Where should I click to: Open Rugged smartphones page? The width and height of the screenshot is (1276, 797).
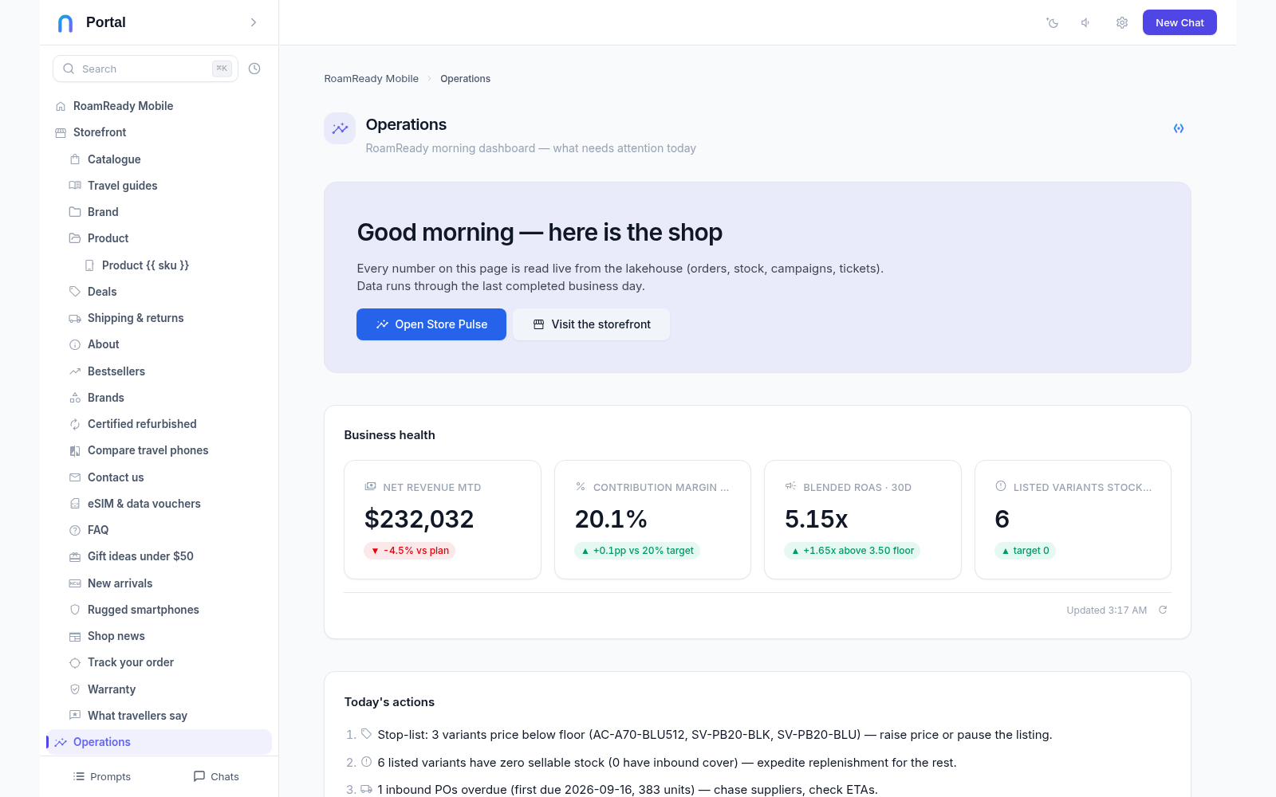167,610
